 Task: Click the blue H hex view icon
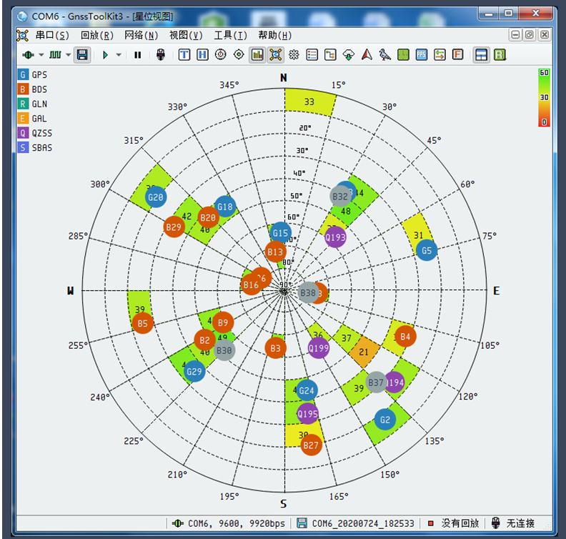click(x=203, y=54)
